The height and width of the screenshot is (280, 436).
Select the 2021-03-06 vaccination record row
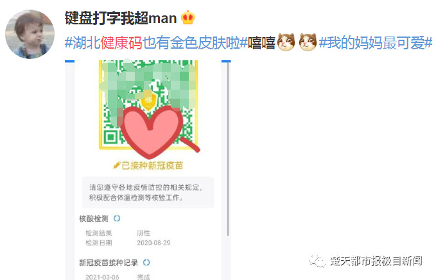click(x=118, y=277)
